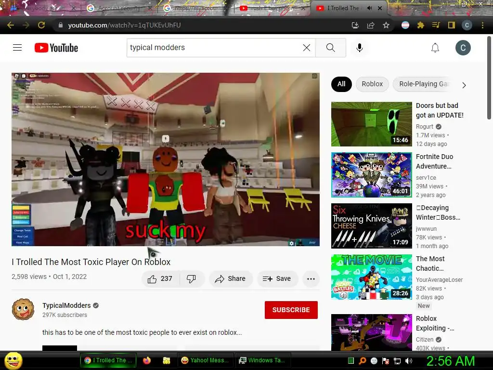493x370 pixels.
Task: Toggle the browser side panel
Action: point(452,25)
